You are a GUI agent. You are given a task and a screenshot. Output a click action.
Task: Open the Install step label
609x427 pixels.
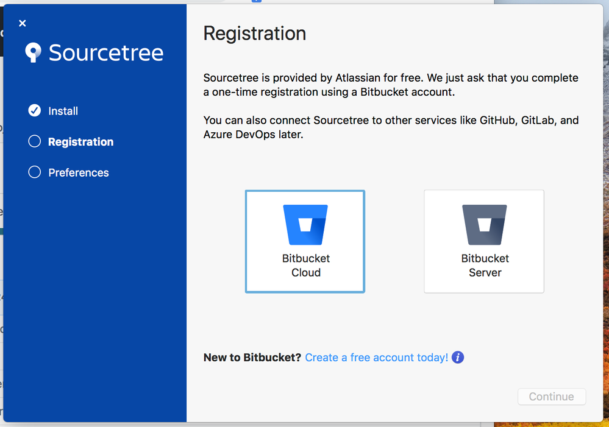[x=63, y=111]
